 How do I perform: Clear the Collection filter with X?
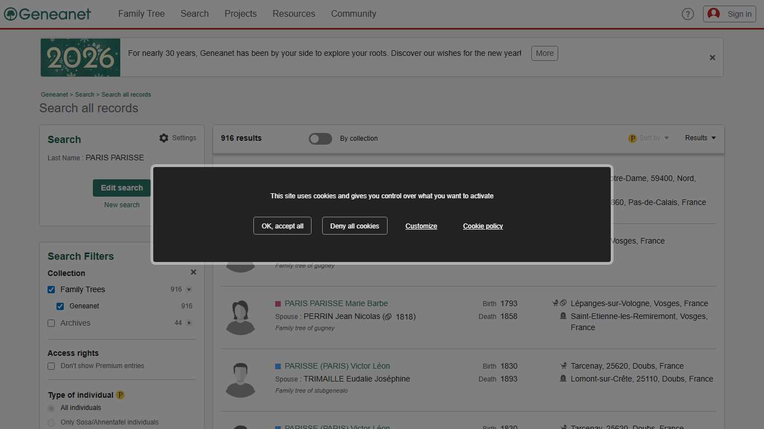[x=194, y=273]
